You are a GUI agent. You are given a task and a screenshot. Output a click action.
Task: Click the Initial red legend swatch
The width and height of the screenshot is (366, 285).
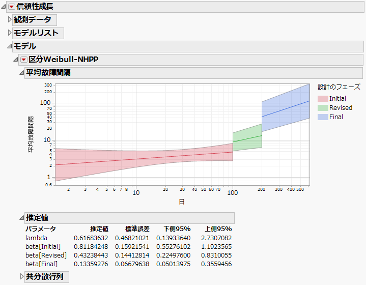pos(323,99)
